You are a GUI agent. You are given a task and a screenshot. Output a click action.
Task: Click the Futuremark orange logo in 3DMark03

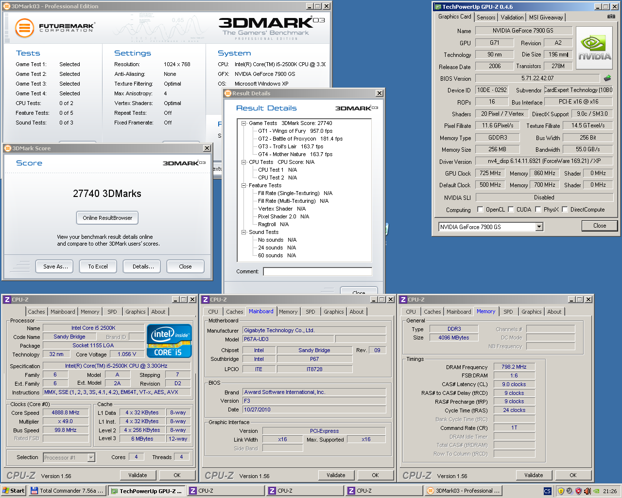pyautogui.click(x=24, y=28)
